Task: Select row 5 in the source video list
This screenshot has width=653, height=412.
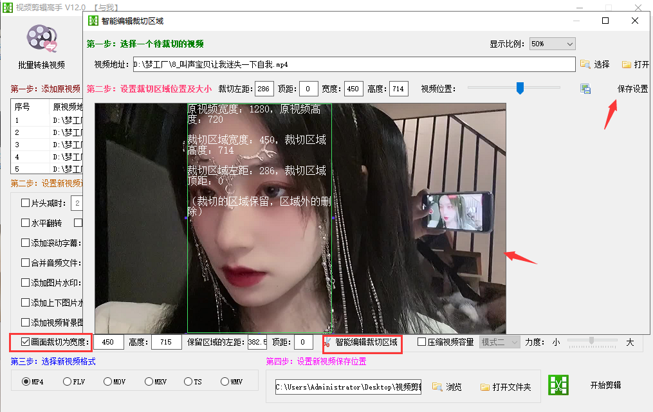Action: tap(46, 169)
